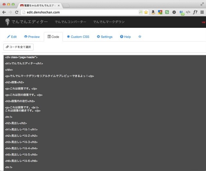
Task: Click the <p>これは別の段落です。</p> code line
Action: click(x=24, y=95)
